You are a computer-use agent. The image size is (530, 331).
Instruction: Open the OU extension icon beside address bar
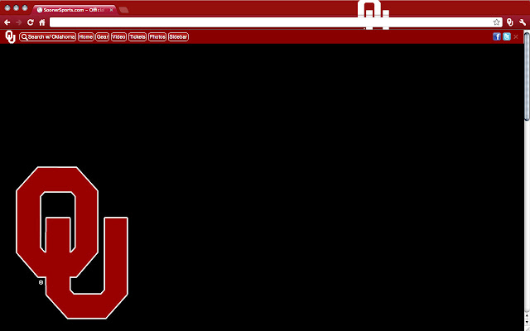click(x=510, y=22)
